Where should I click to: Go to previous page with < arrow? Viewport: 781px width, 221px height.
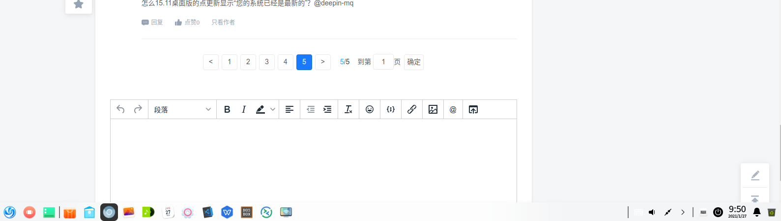(211, 62)
